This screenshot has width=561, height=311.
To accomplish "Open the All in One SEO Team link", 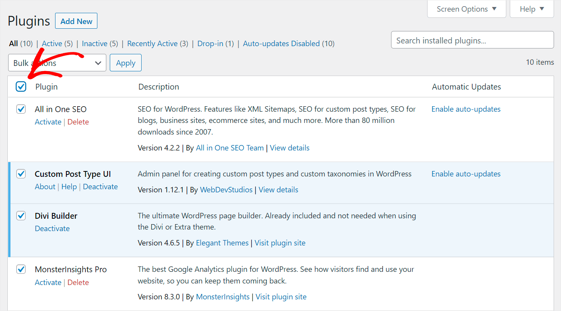I will tap(230, 148).
